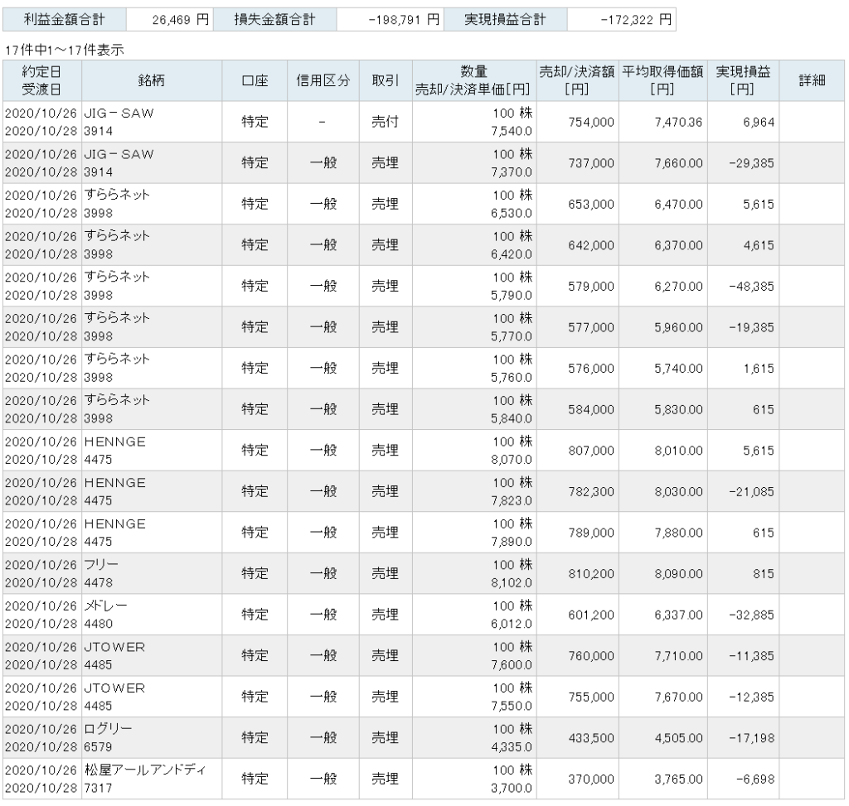Click the 760,000 settlement amount cell
849x806 pixels.
click(577, 656)
